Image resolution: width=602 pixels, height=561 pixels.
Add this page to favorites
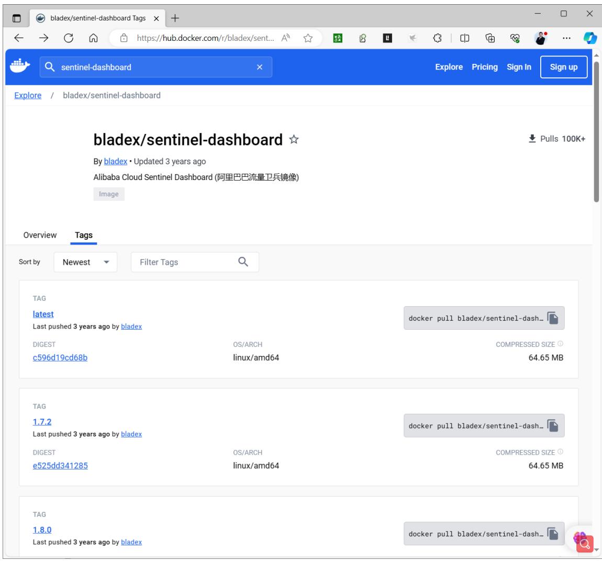308,38
